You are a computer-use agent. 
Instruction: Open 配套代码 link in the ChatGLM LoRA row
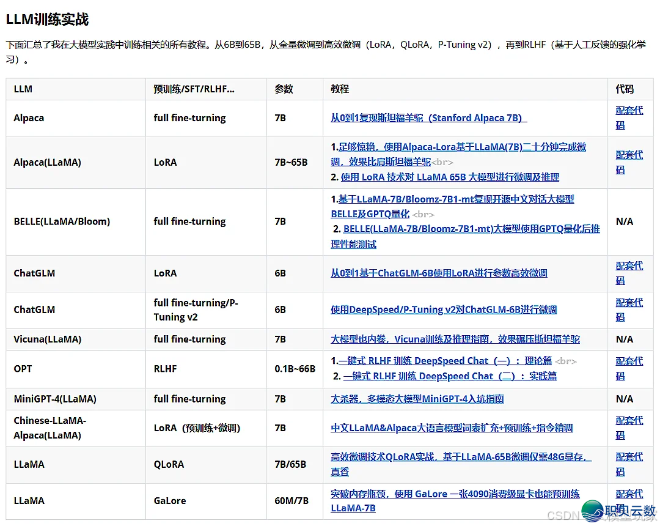[629, 273]
